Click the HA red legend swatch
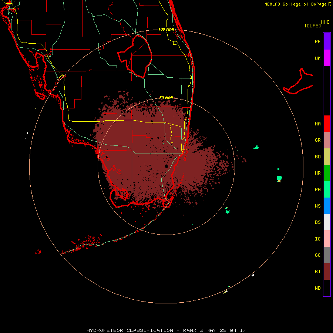 (327, 124)
